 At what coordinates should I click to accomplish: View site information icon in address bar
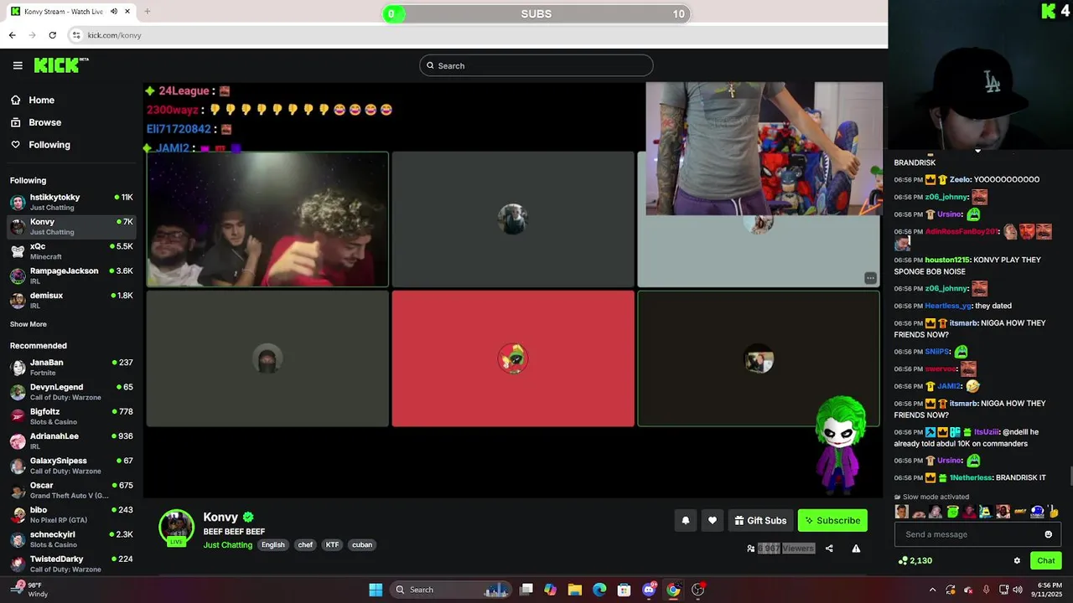(76, 35)
